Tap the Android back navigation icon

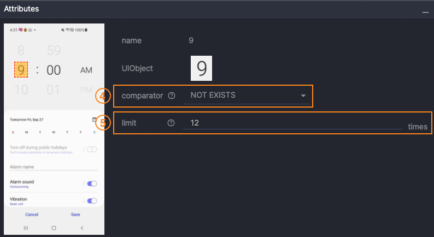[x=81, y=227]
